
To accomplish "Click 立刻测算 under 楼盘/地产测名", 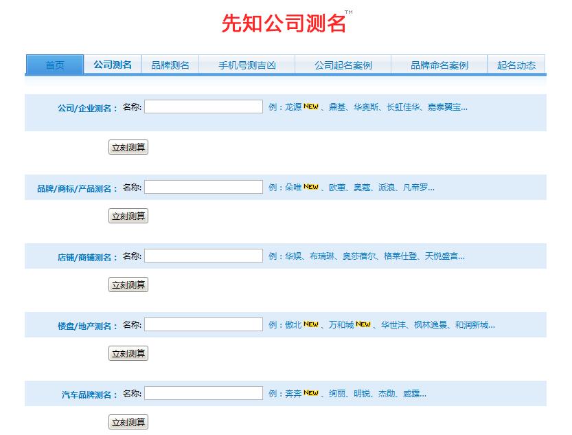I will pyautogui.click(x=128, y=353).
